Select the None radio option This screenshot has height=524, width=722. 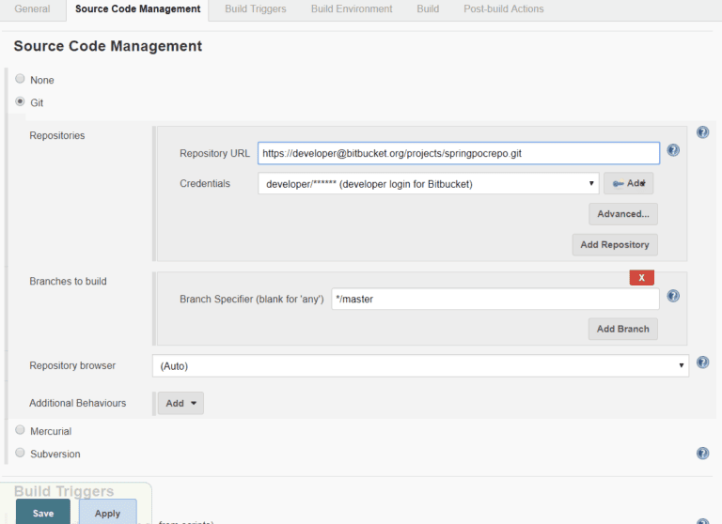pyautogui.click(x=20, y=79)
